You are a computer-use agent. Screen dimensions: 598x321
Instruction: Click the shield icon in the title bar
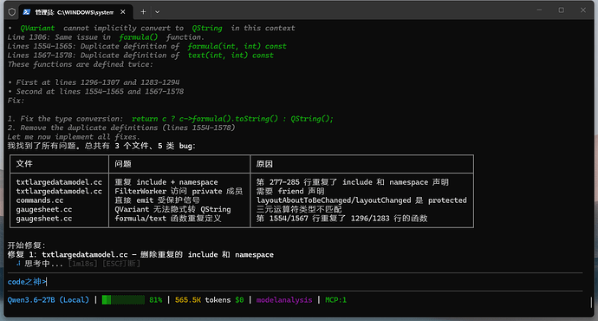pyautogui.click(x=12, y=12)
